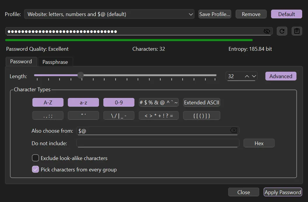This screenshot has width=308, height=202.
Task: Regenerate password with refresh icon
Action: point(282,31)
